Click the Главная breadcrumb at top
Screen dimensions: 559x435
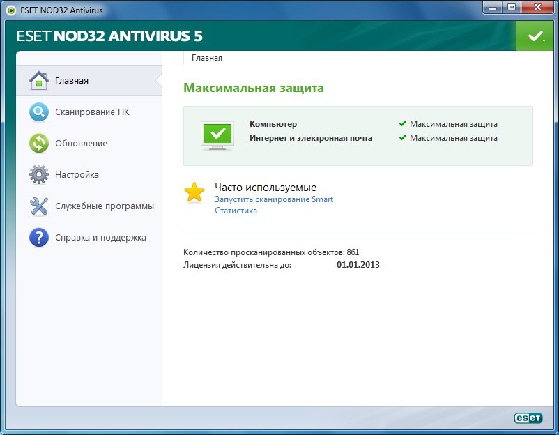207,58
